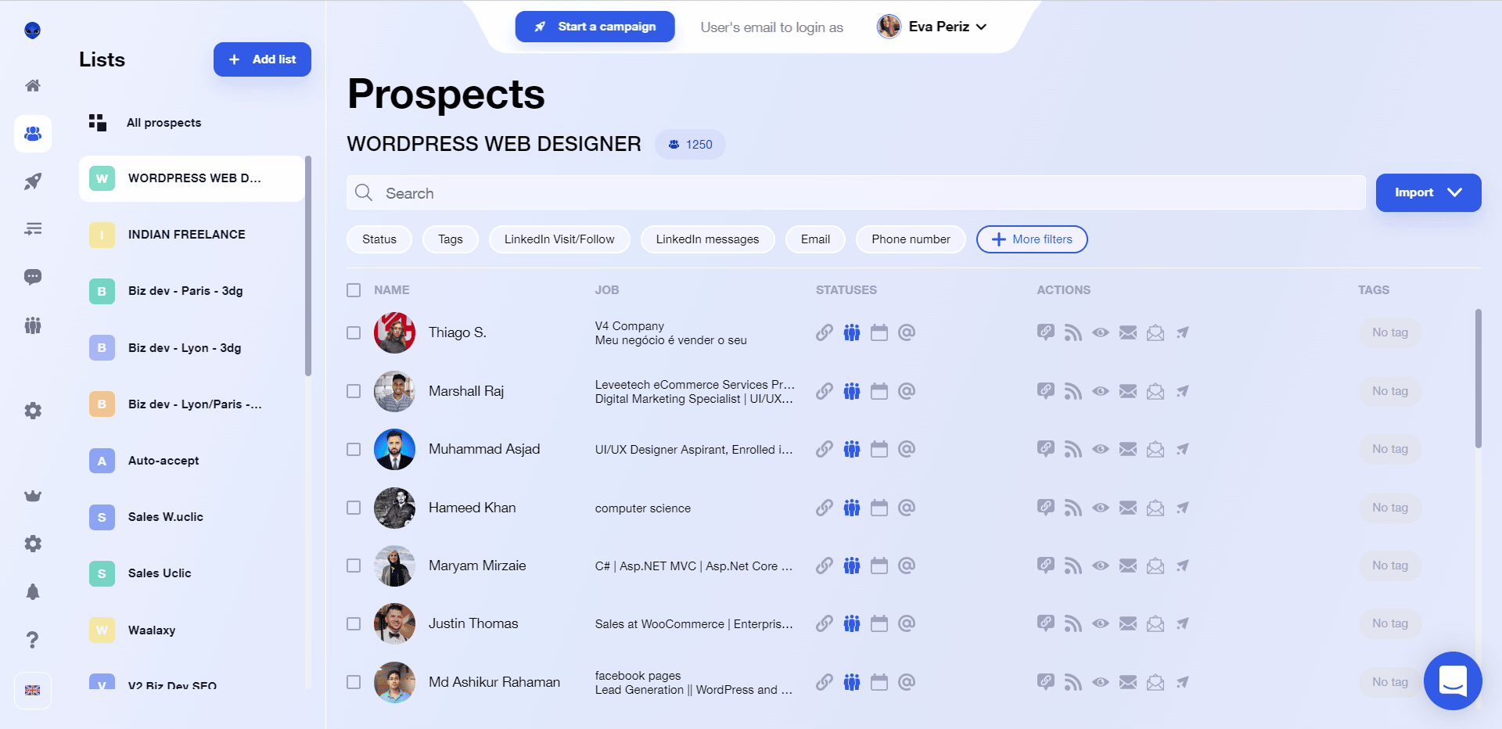Open the live chat support bubble
This screenshot has height=729, width=1502.
point(1453,681)
